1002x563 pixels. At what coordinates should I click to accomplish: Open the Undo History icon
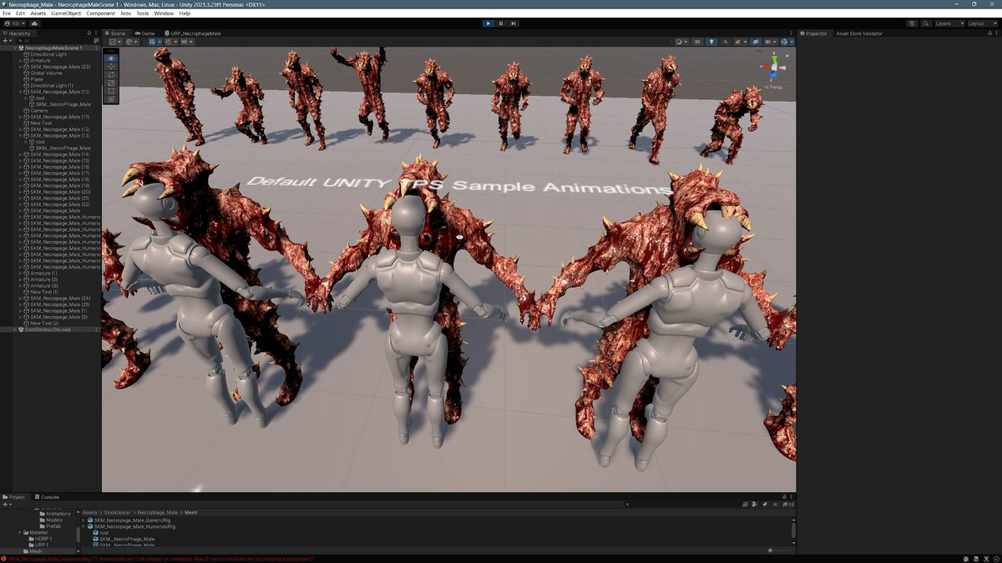[x=912, y=23]
